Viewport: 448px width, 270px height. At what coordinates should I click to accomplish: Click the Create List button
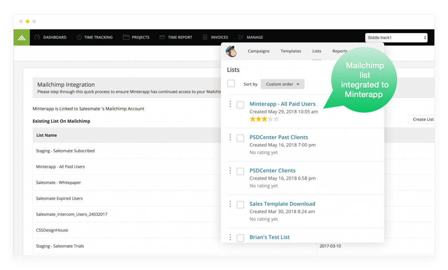click(421, 119)
